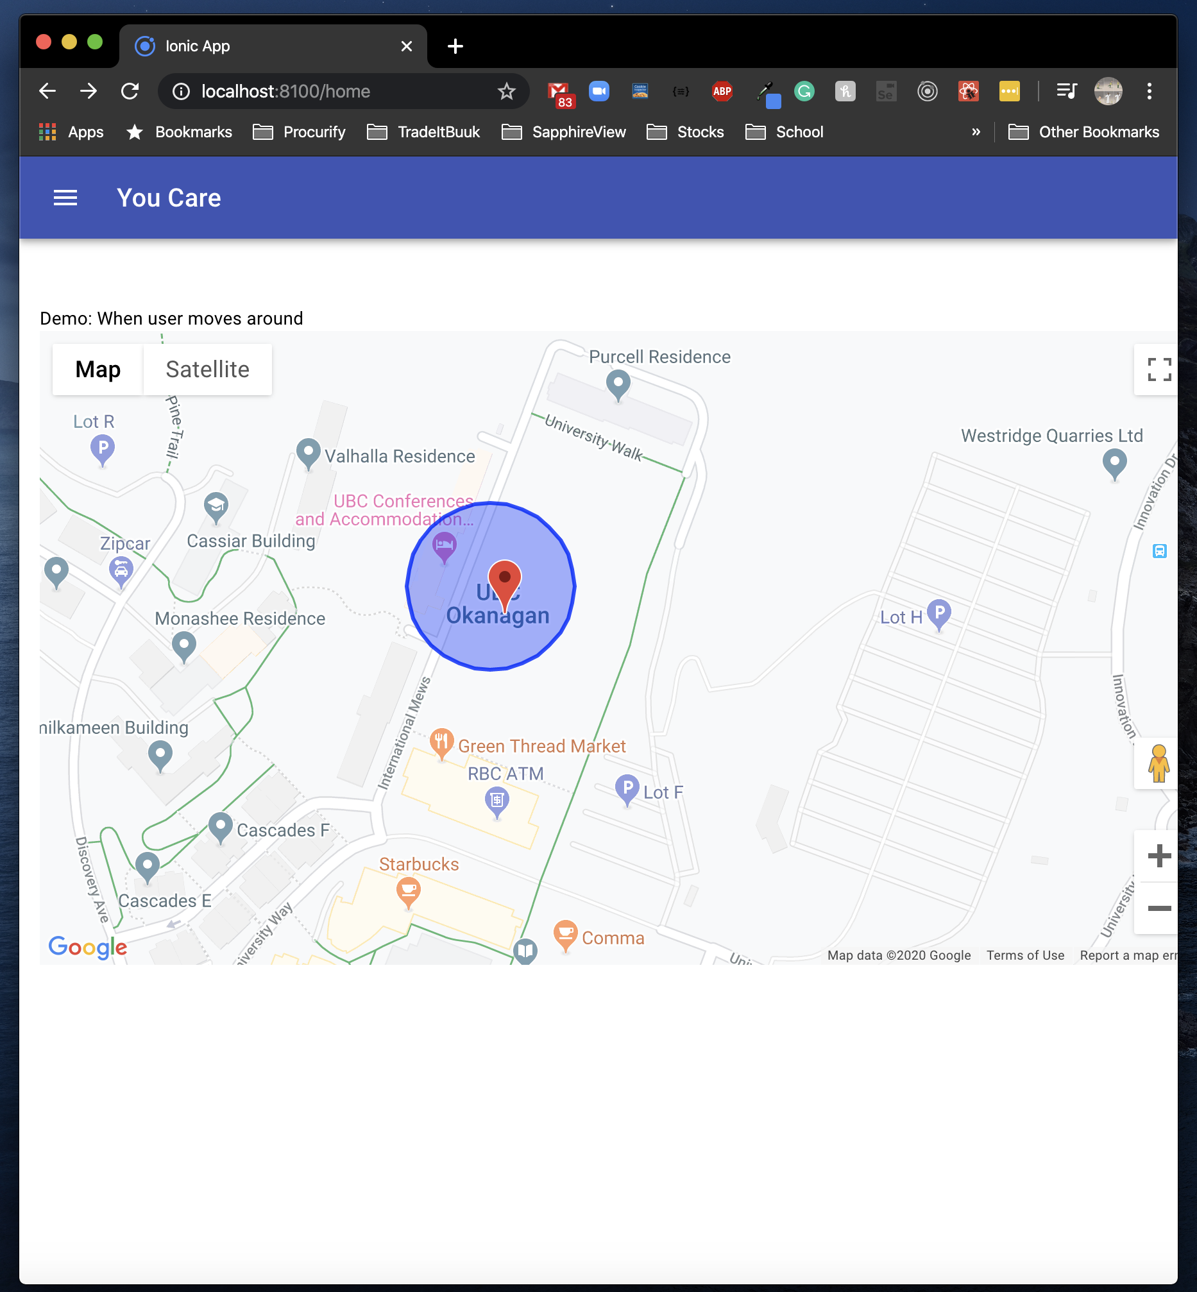1197x1292 pixels.
Task: Select the Cascades F pin
Action: [220, 828]
